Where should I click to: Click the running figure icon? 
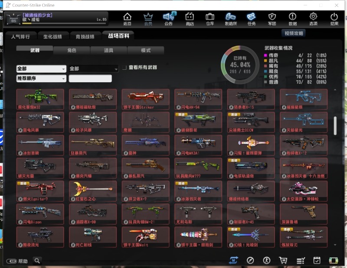(x=266, y=261)
